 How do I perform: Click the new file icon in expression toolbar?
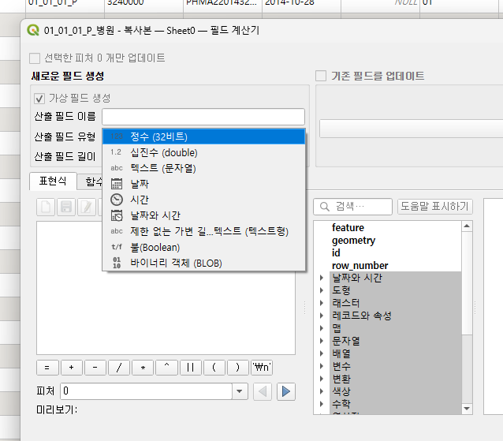(x=46, y=207)
